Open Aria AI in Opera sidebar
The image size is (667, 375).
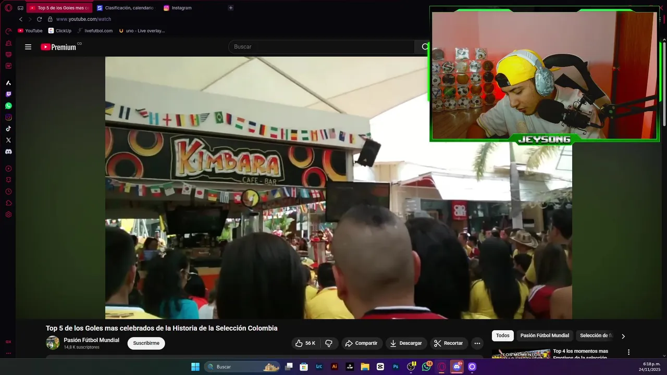coord(8,83)
